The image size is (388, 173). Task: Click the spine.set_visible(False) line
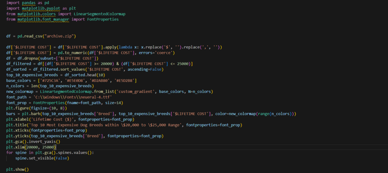click(42, 158)
